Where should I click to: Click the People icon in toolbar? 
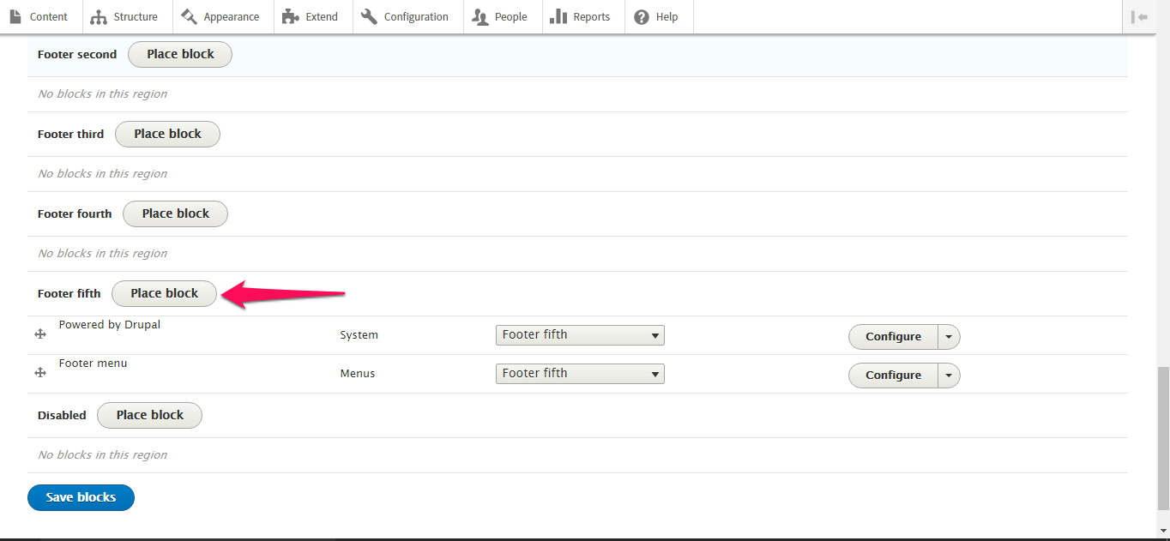(x=479, y=16)
